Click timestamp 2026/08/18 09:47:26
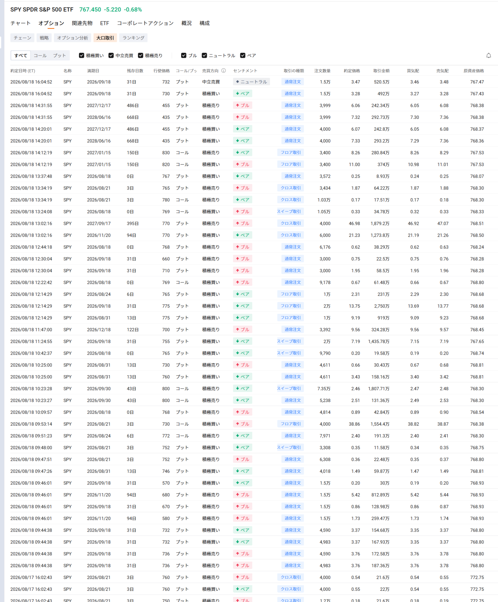Image resolution: width=498 pixels, height=602 pixels. (x=31, y=471)
